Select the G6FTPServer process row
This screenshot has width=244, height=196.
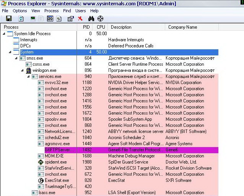[x=132, y=150]
